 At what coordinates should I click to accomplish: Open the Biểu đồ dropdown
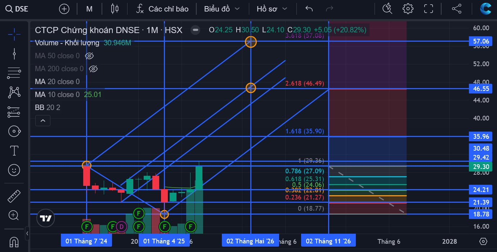pyautogui.click(x=222, y=9)
